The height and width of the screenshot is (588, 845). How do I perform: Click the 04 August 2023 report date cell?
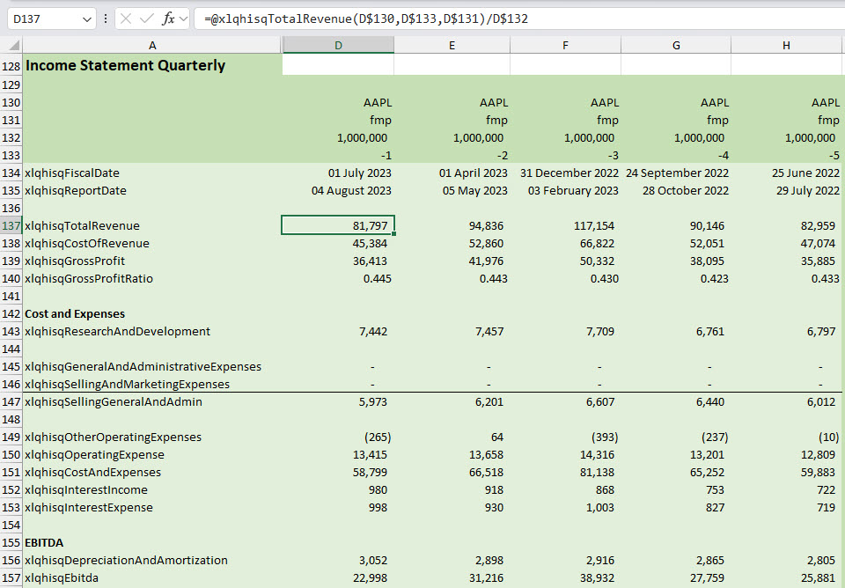[351, 191]
